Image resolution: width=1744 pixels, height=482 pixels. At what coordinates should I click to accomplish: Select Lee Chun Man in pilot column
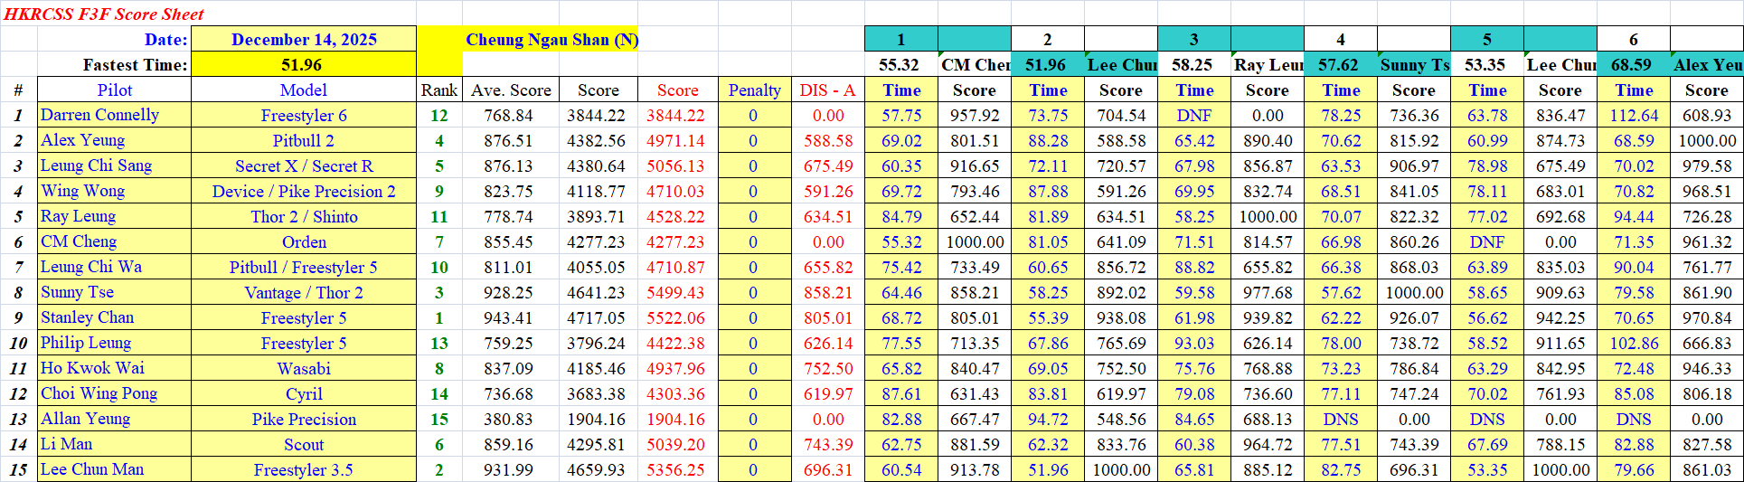coord(92,469)
